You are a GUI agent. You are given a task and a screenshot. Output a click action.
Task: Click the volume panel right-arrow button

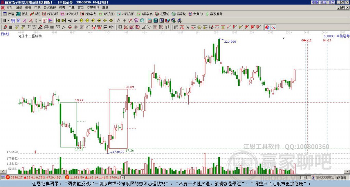(347, 171)
